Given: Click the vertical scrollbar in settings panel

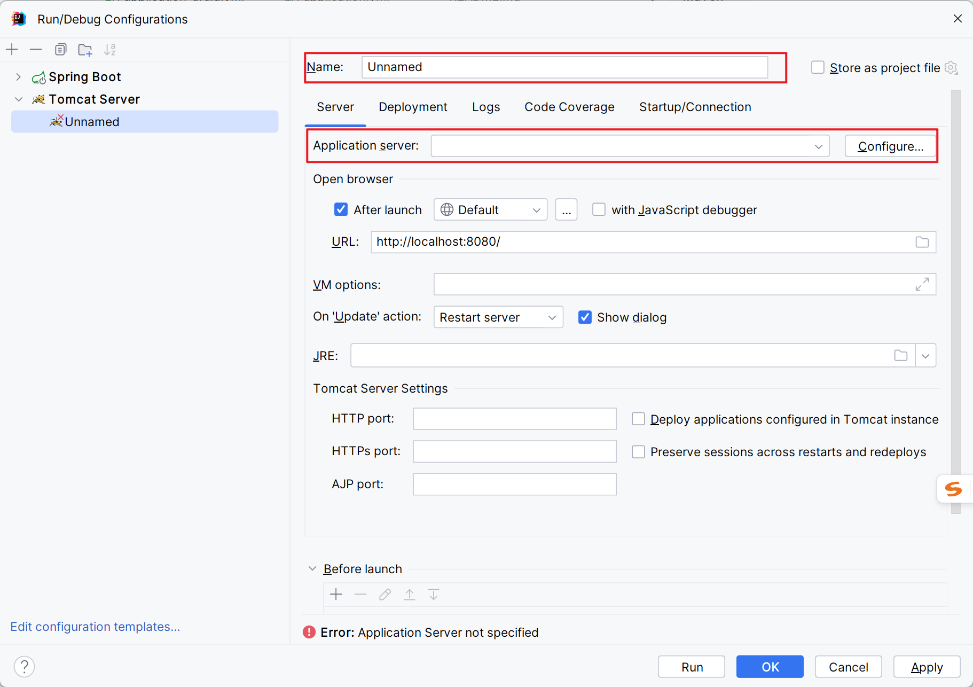Looking at the screenshot, I should (x=956, y=302).
